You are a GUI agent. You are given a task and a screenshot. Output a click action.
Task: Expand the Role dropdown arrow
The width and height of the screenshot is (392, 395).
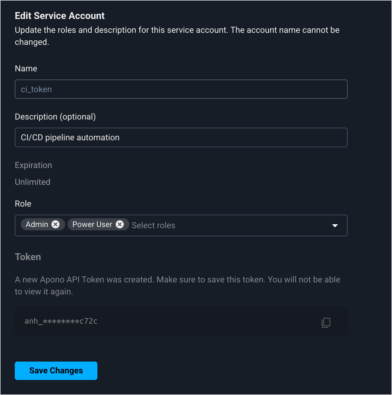pos(335,225)
